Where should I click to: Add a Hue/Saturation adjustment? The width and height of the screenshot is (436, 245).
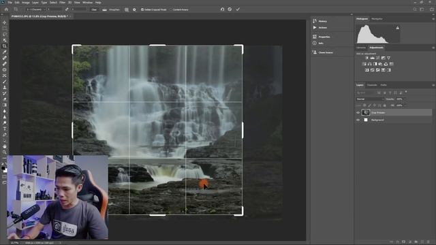point(364,64)
